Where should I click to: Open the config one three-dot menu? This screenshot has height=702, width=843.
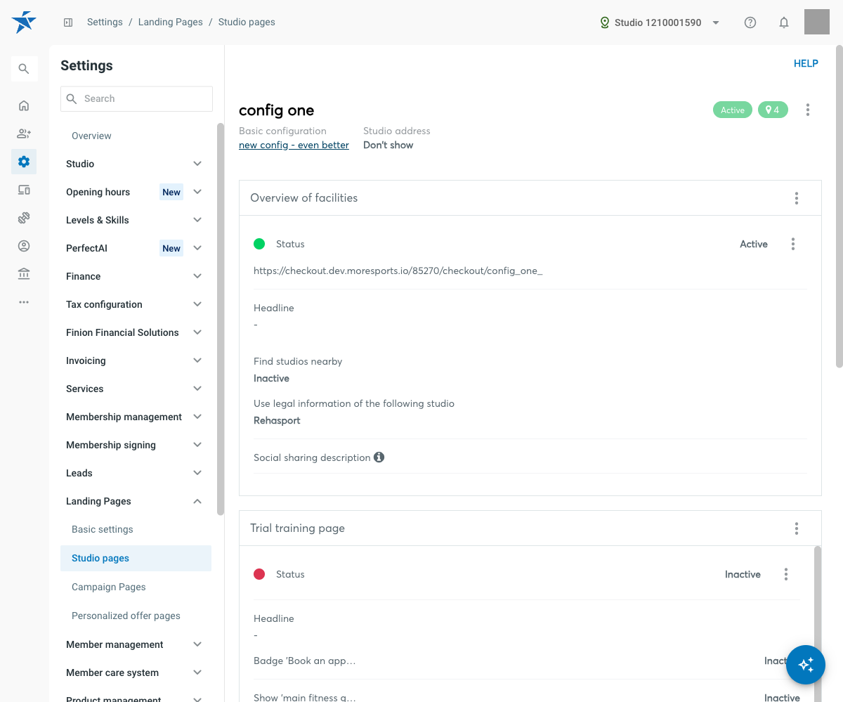tap(808, 110)
